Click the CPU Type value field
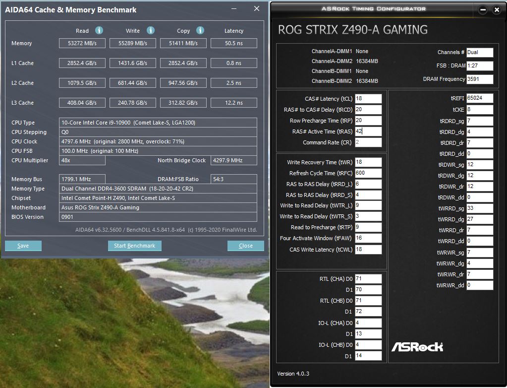 (x=158, y=123)
